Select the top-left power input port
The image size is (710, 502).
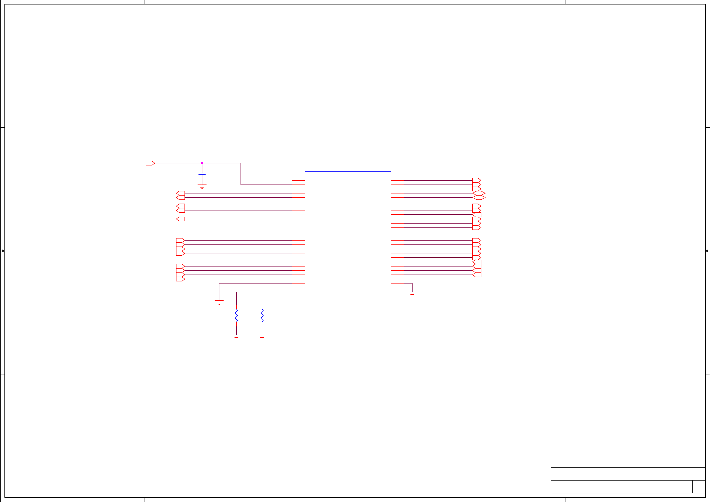click(x=150, y=163)
